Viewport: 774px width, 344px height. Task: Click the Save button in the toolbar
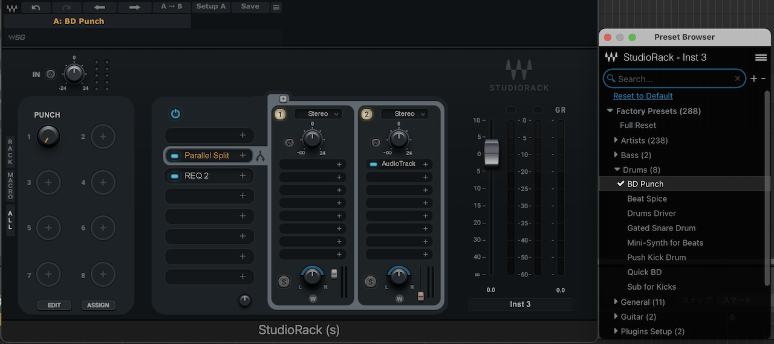(x=250, y=7)
